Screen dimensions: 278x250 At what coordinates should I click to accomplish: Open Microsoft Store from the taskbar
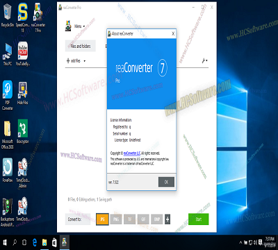(54, 242)
